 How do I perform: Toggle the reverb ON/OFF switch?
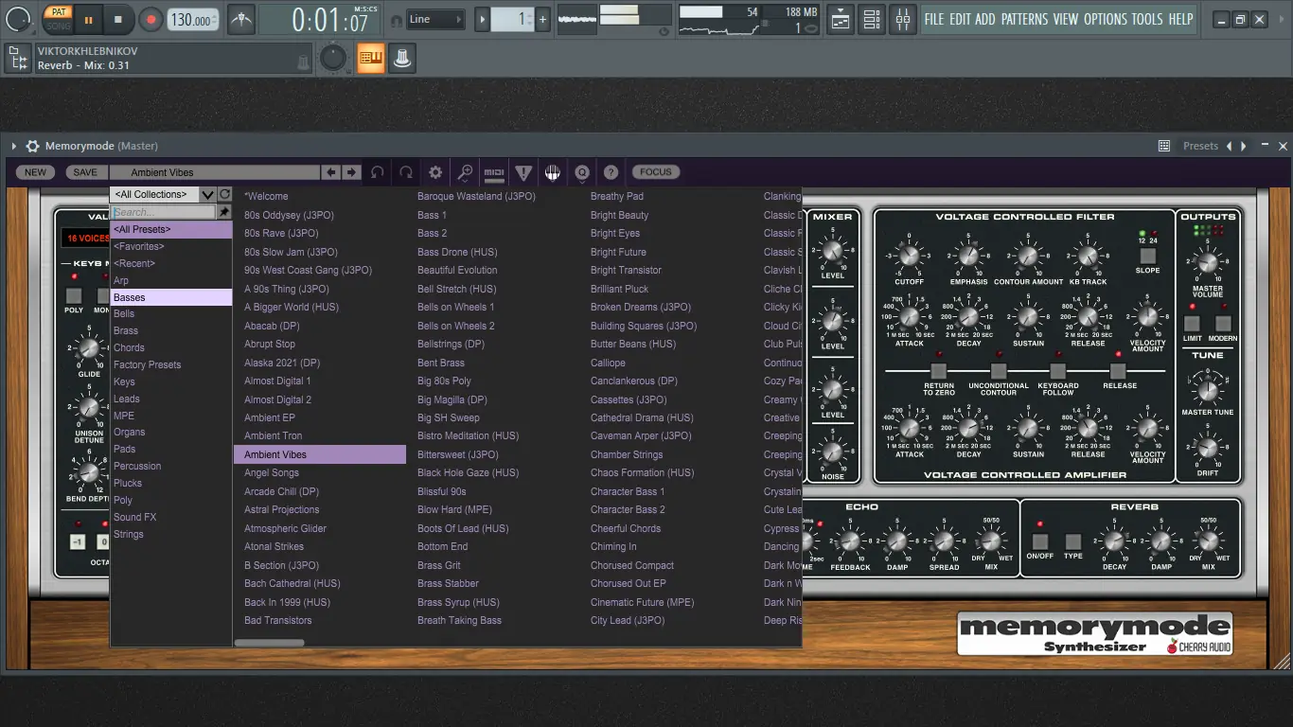pyautogui.click(x=1040, y=542)
